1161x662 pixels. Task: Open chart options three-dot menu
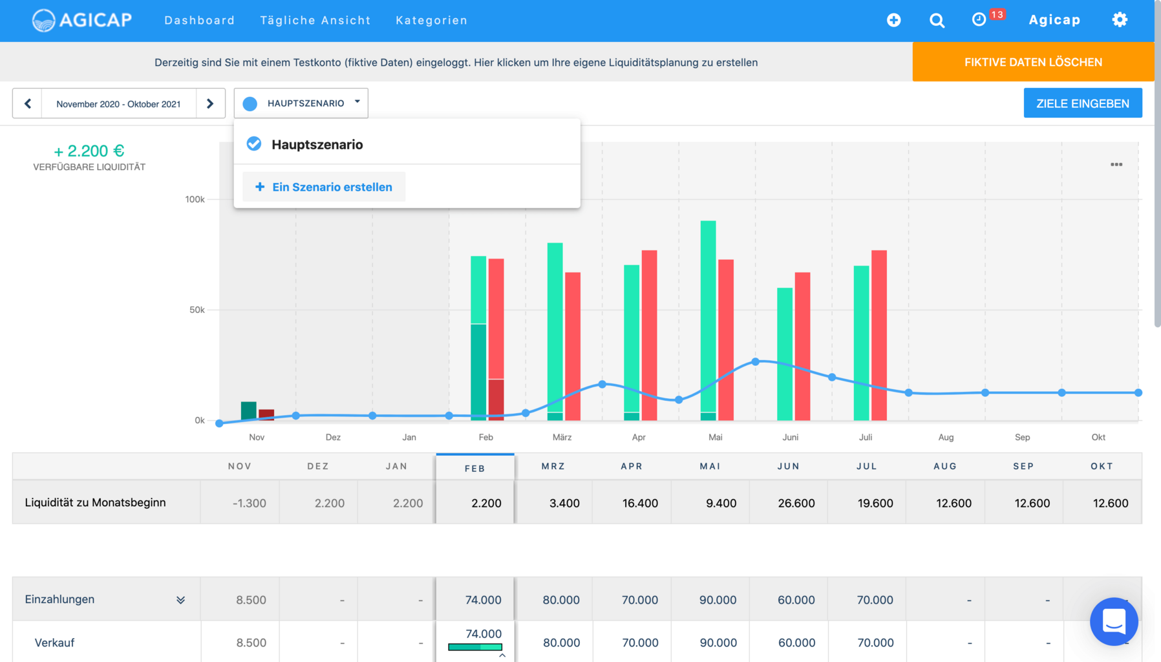pos(1116,165)
